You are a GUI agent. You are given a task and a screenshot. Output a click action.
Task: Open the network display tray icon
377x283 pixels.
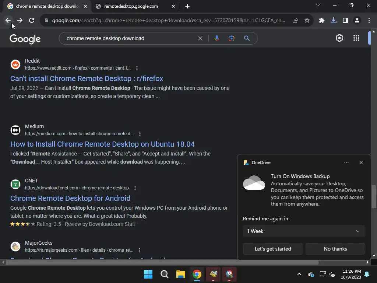323,274
